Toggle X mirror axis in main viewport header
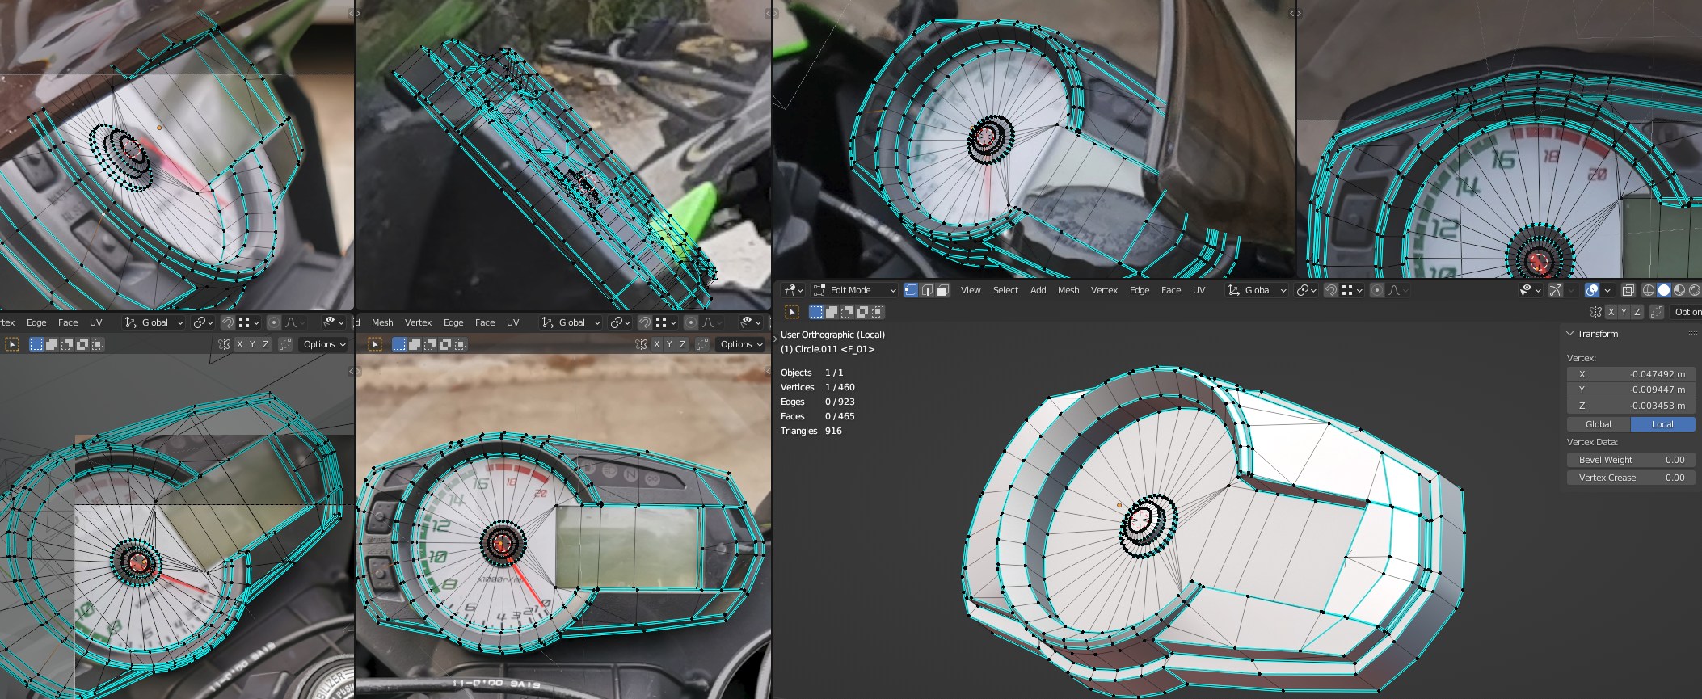This screenshot has height=699, width=1702. (x=1611, y=312)
